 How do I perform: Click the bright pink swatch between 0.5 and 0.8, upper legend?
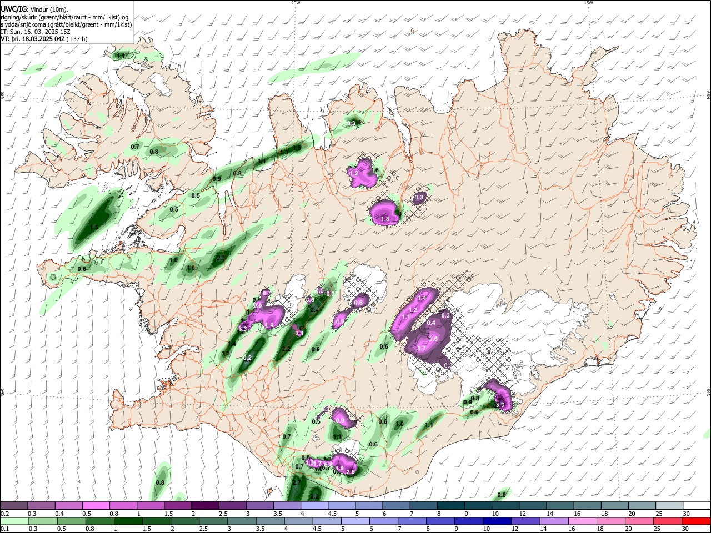[x=96, y=505]
